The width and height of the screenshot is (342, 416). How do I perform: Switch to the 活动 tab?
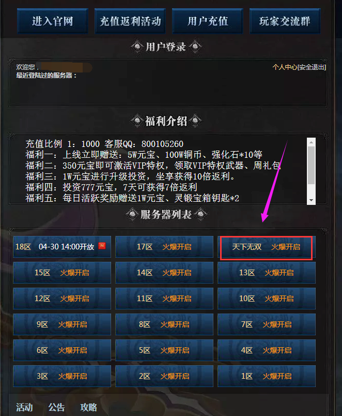point(24,407)
